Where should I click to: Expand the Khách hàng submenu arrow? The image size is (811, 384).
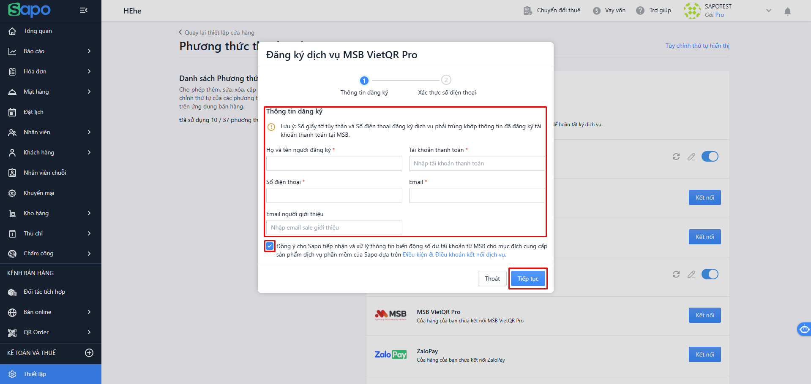tap(89, 152)
